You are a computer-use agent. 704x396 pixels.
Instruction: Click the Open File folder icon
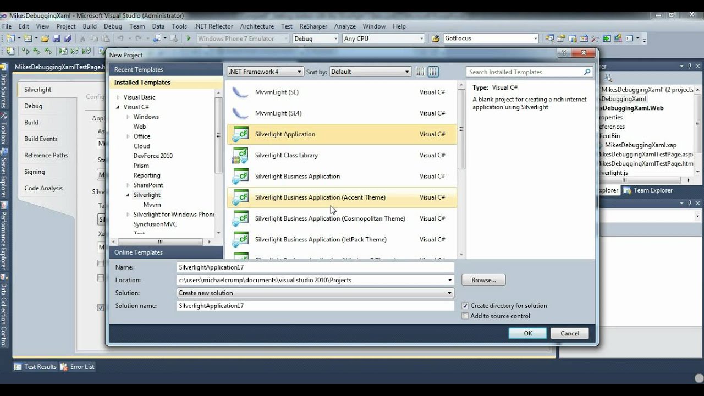coord(45,38)
